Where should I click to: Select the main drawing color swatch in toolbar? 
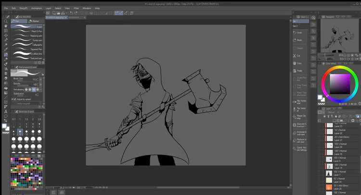coord(4,126)
